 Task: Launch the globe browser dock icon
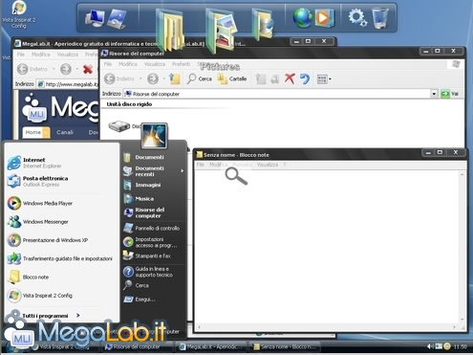[303, 17]
